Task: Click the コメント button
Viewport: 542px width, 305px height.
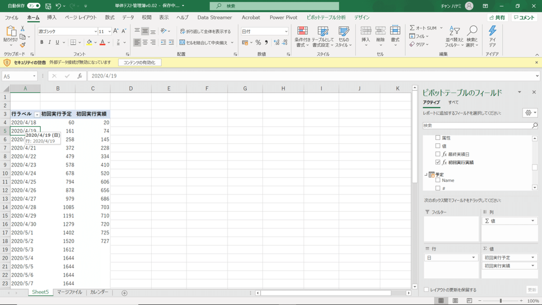Action: click(x=524, y=18)
